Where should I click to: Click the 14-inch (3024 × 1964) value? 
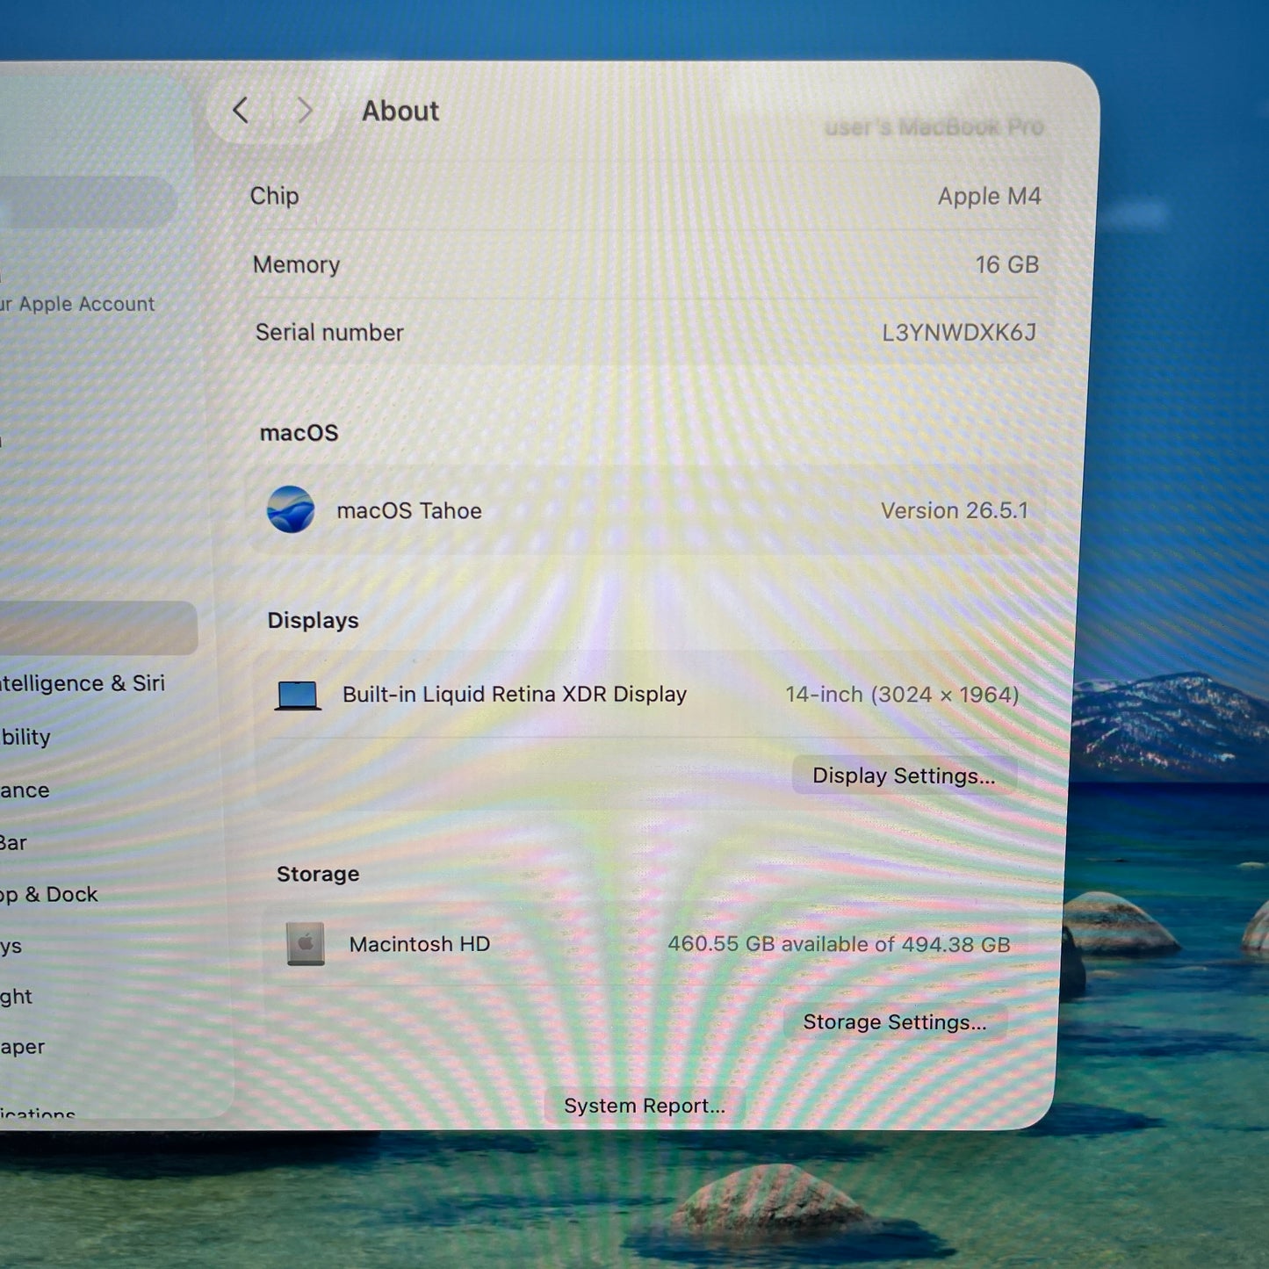(x=902, y=695)
